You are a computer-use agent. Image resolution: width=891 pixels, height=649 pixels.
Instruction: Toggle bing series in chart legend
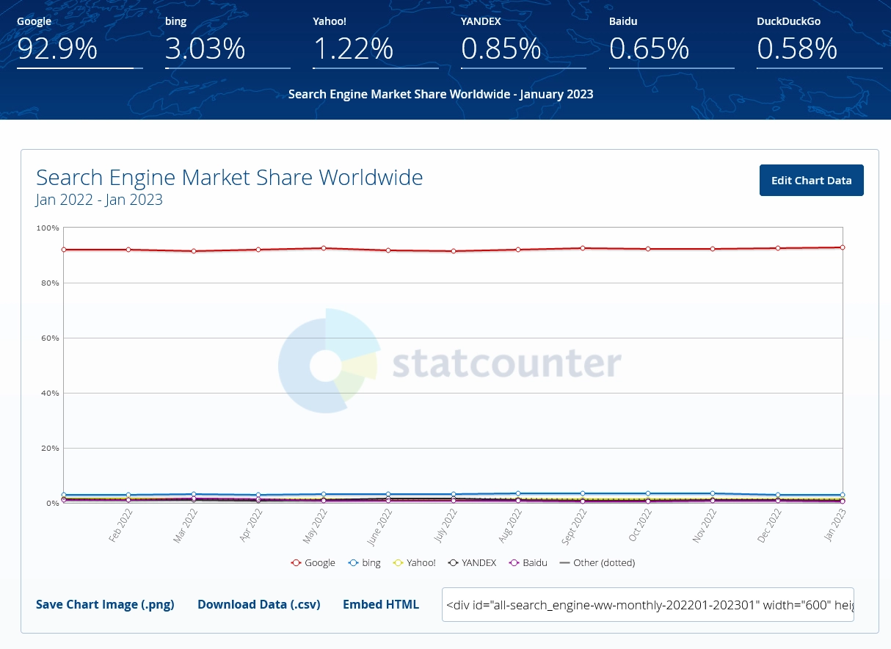click(x=365, y=563)
